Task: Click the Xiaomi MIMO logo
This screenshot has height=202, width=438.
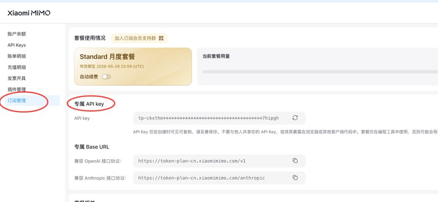Action: 29,13
